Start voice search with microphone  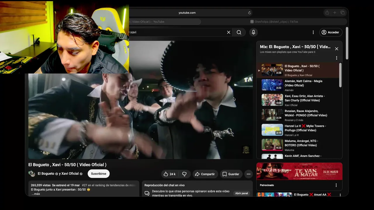253,32
